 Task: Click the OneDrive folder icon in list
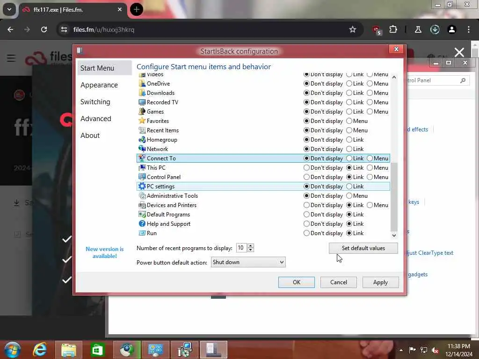tap(142, 83)
